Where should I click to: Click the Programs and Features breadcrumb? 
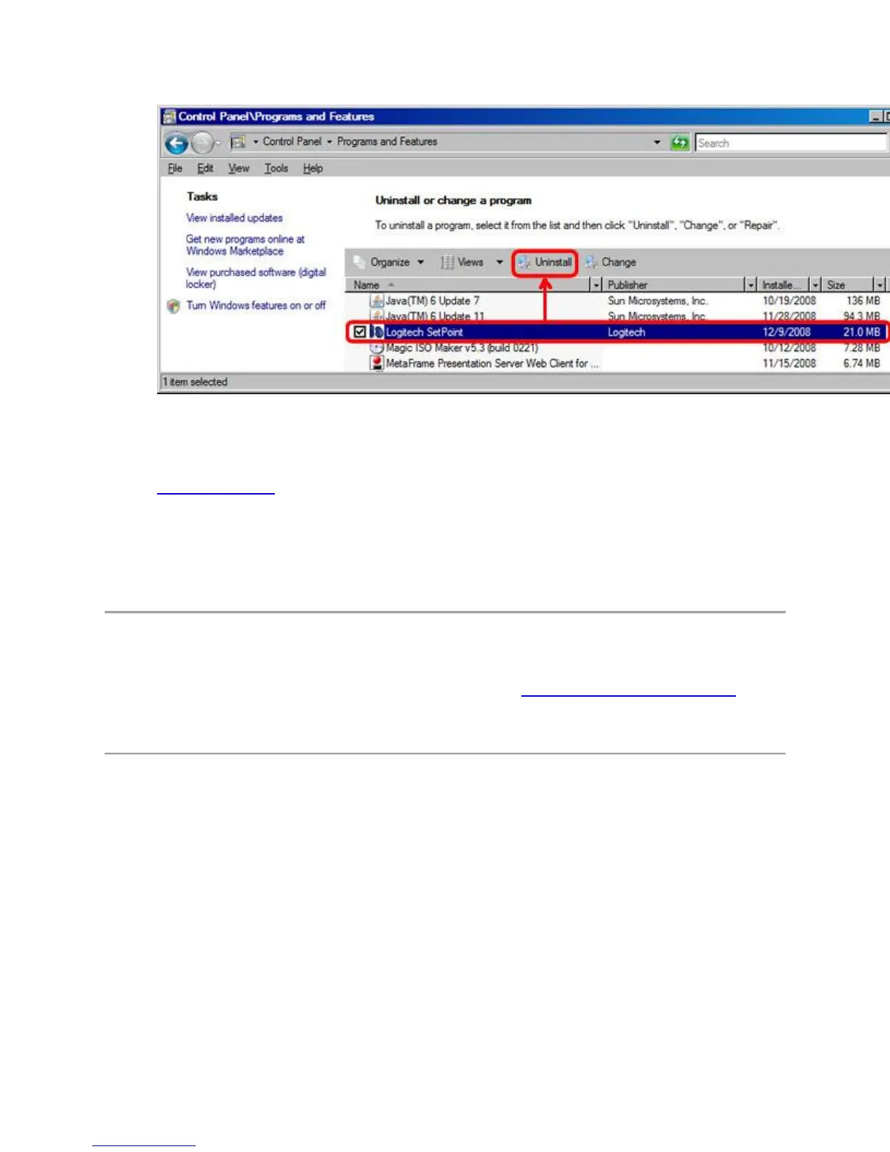coord(387,142)
